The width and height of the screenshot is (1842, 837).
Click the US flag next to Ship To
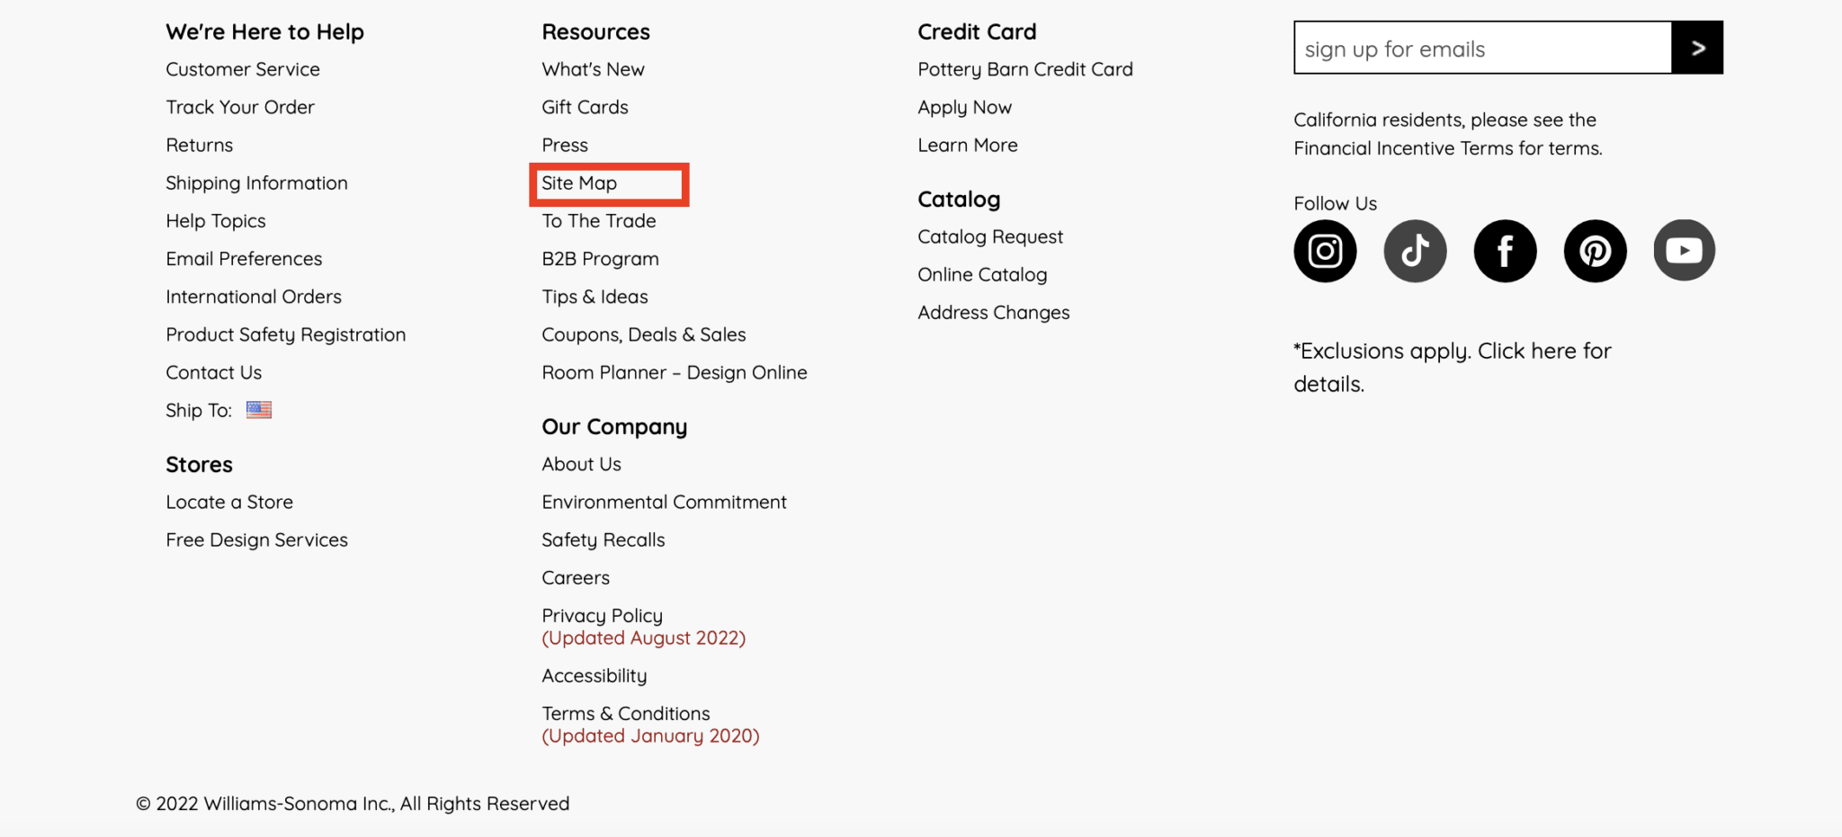click(259, 410)
